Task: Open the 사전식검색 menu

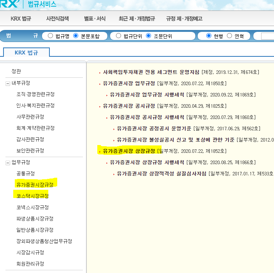Action: coord(57,19)
